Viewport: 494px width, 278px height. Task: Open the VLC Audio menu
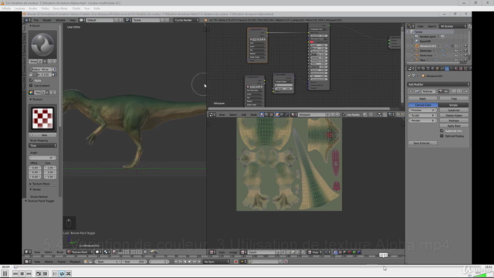coord(32,8)
